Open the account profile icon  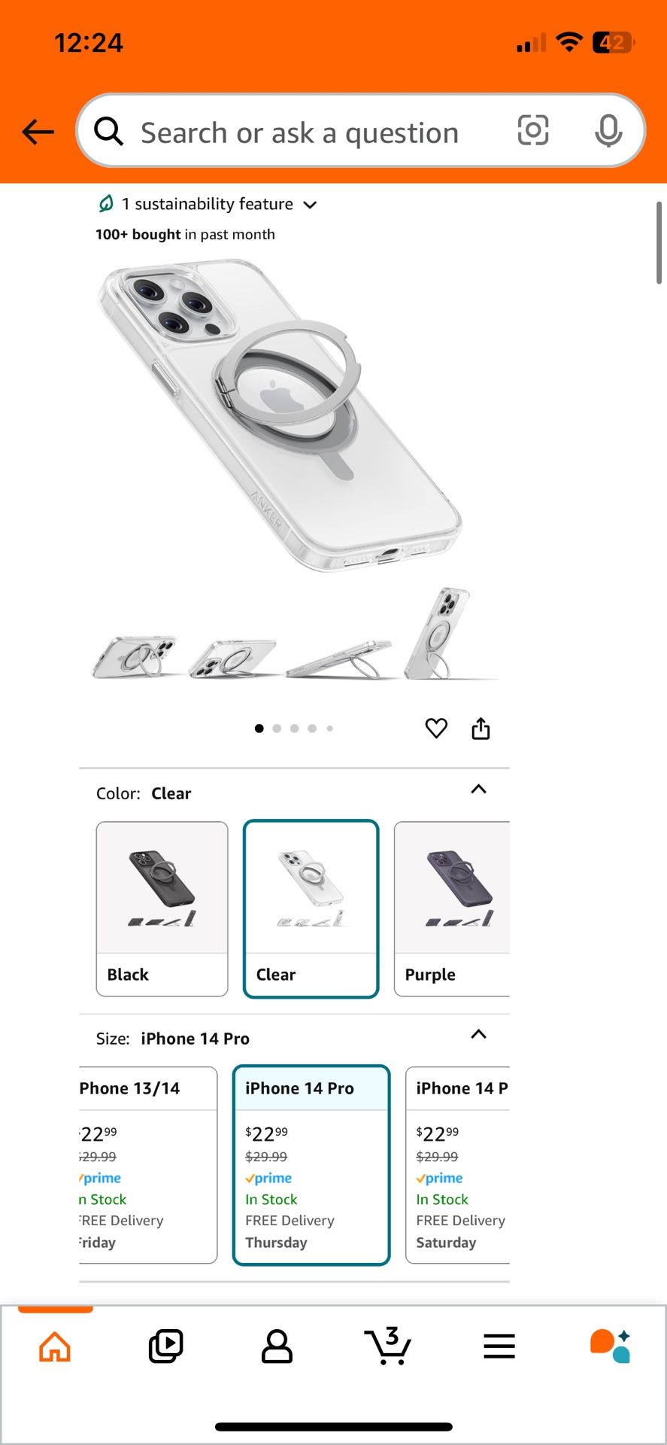(x=277, y=1346)
